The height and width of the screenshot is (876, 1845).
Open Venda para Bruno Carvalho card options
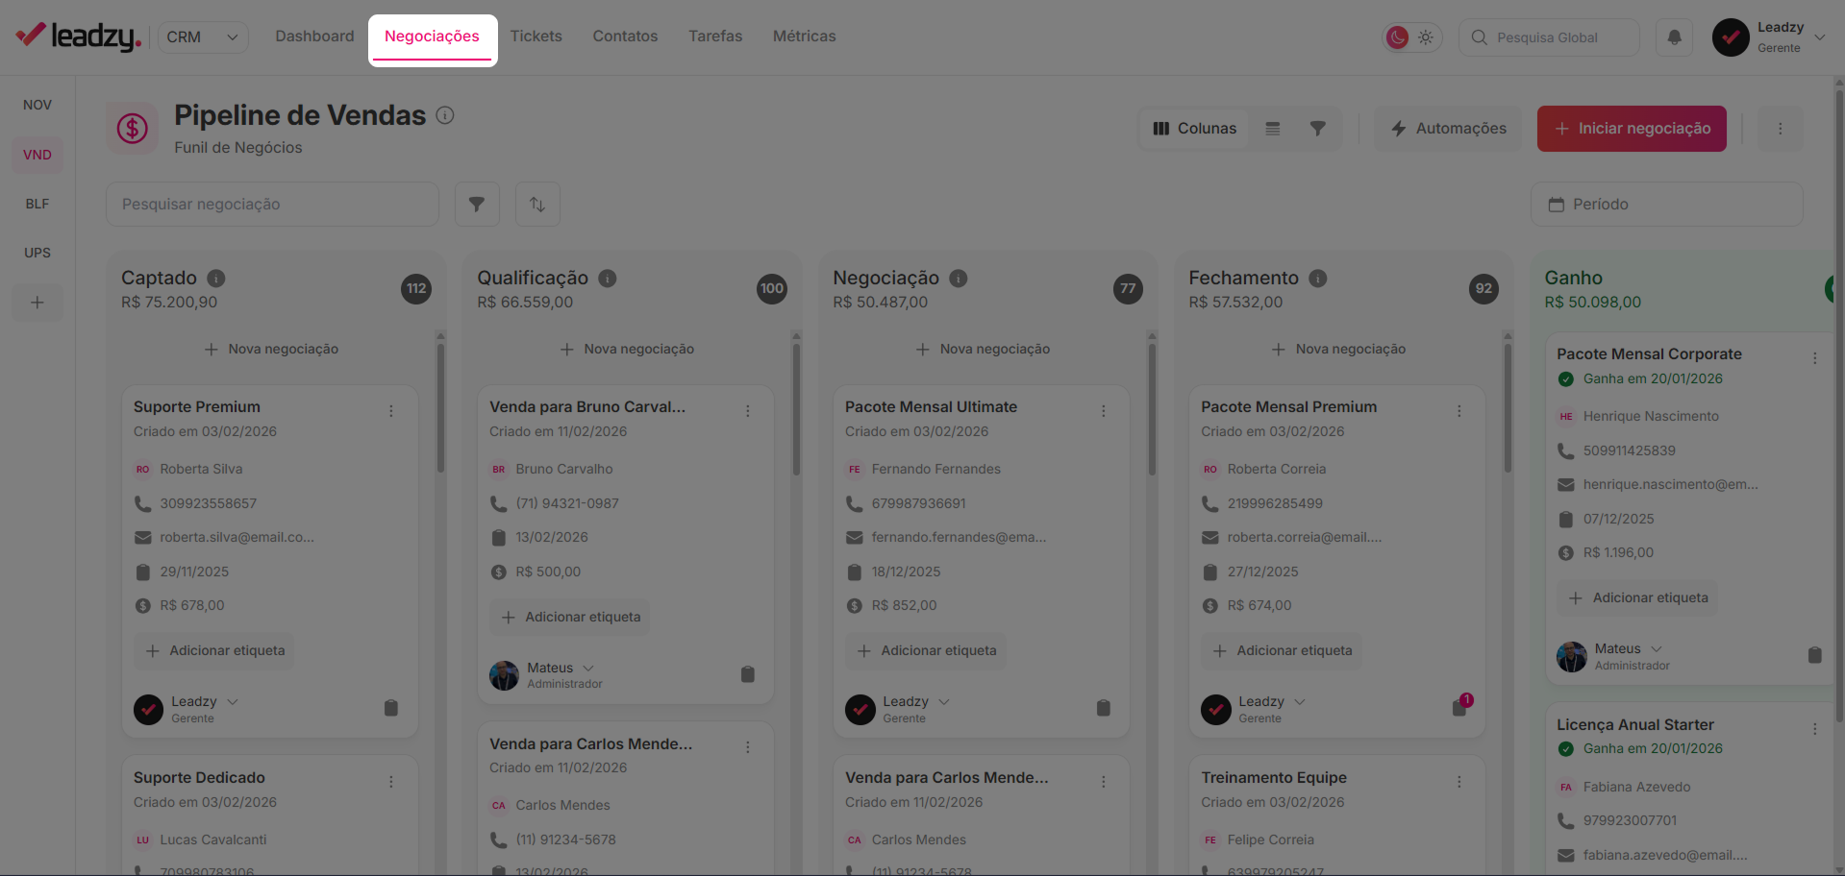748,411
